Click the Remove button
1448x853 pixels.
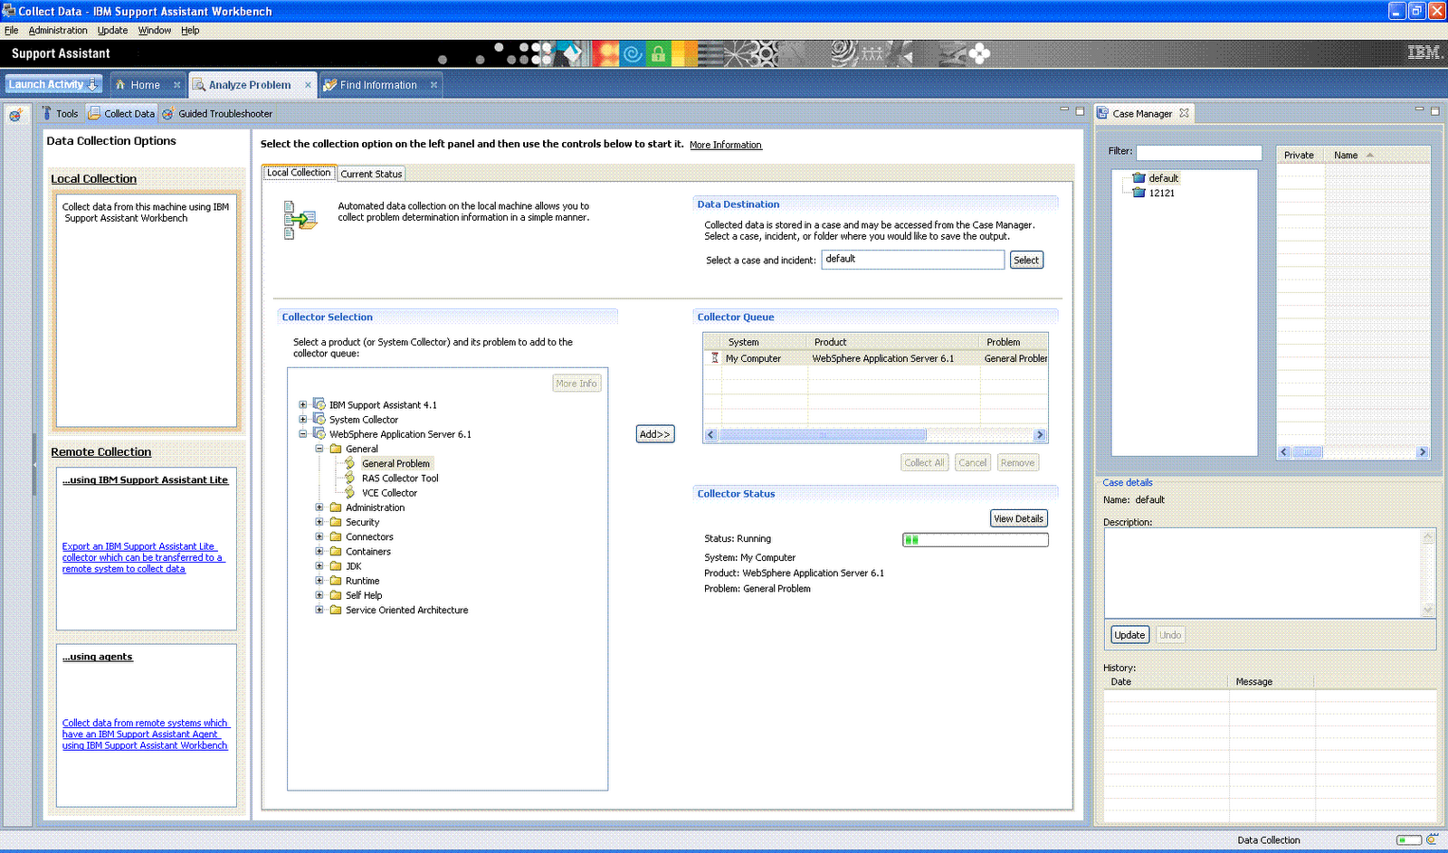[x=1017, y=462]
